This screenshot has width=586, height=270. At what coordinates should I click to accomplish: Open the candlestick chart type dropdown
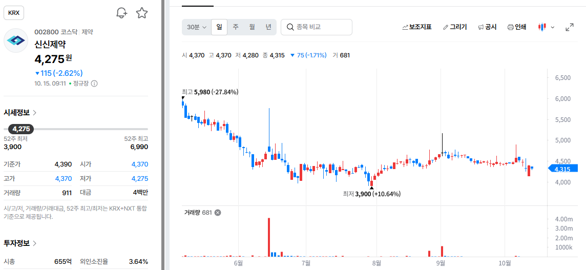tap(546, 27)
